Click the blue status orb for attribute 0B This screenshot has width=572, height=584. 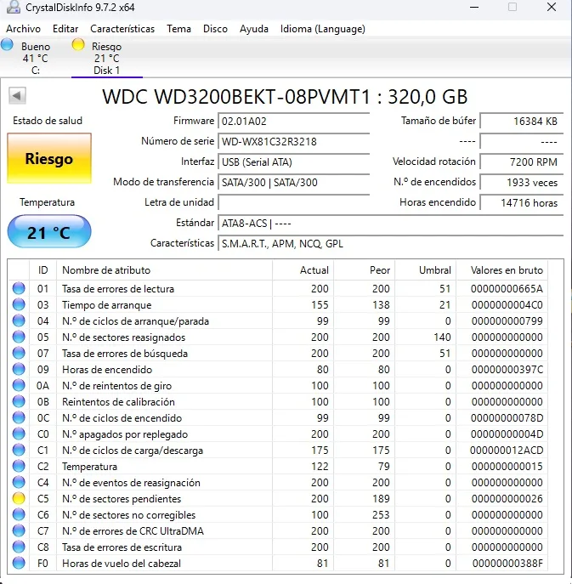(x=19, y=401)
